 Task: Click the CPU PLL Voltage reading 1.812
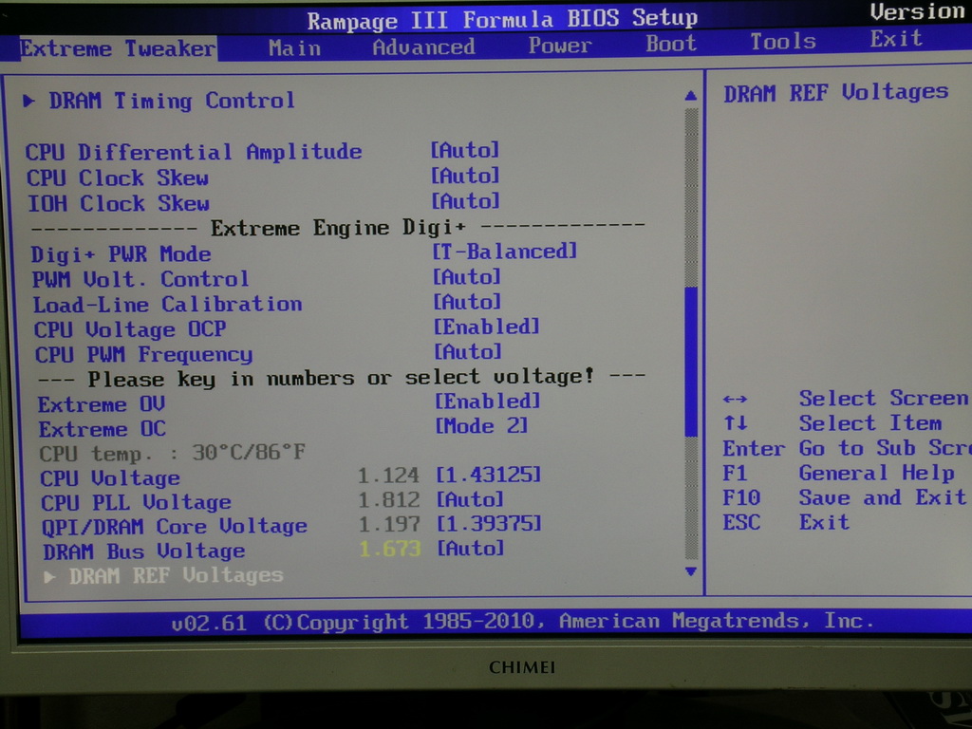pos(388,500)
